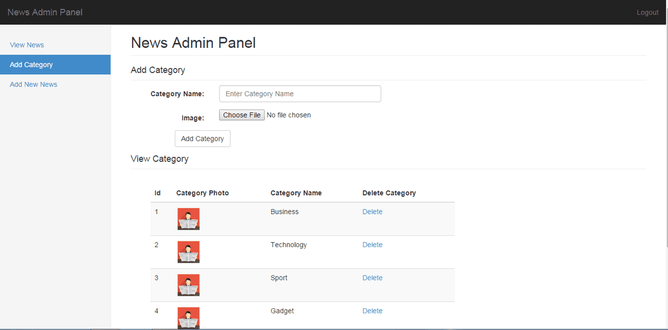The image size is (668, 330).
Task: Click the Business category photo thumbnail
Action: pos(188,219)
